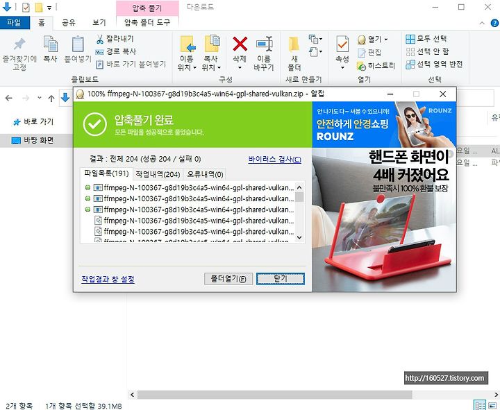The height and width of the screenshot is (410, 500).
Task: Click 작업결과 창 설정 link
Action: point(108,280)
